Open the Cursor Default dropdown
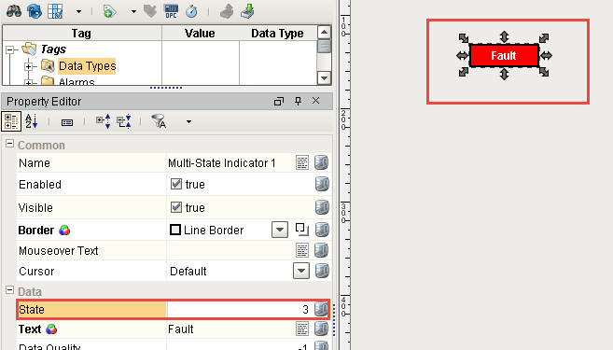613x350 pixels. tap(301, 271)
